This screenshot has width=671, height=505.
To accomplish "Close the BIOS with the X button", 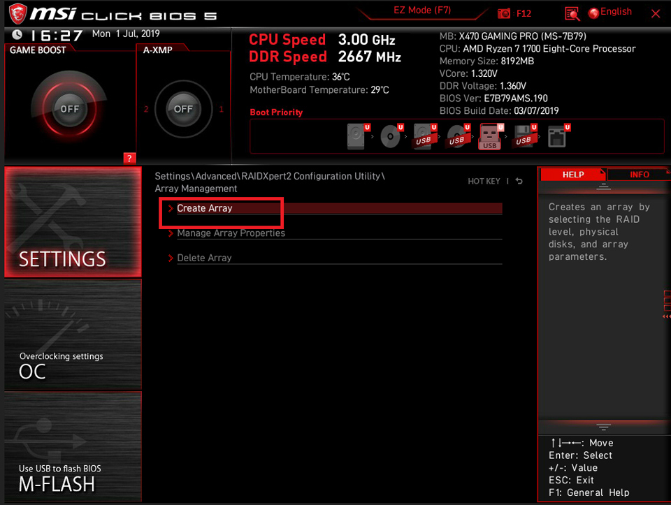I will 656,14.
